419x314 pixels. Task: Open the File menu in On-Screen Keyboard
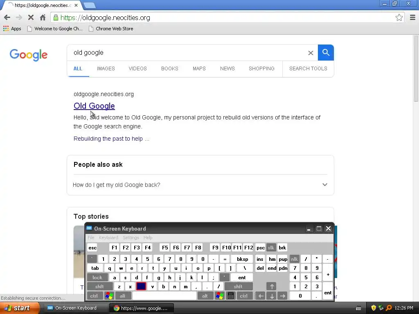91,238
